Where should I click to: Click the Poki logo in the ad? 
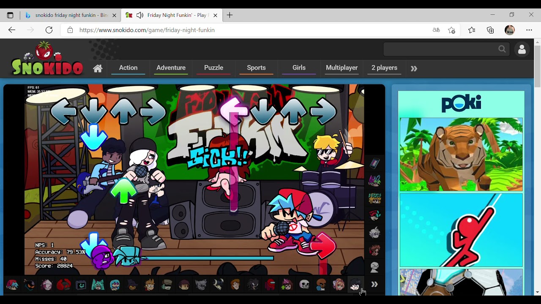[x=461, y=103]
